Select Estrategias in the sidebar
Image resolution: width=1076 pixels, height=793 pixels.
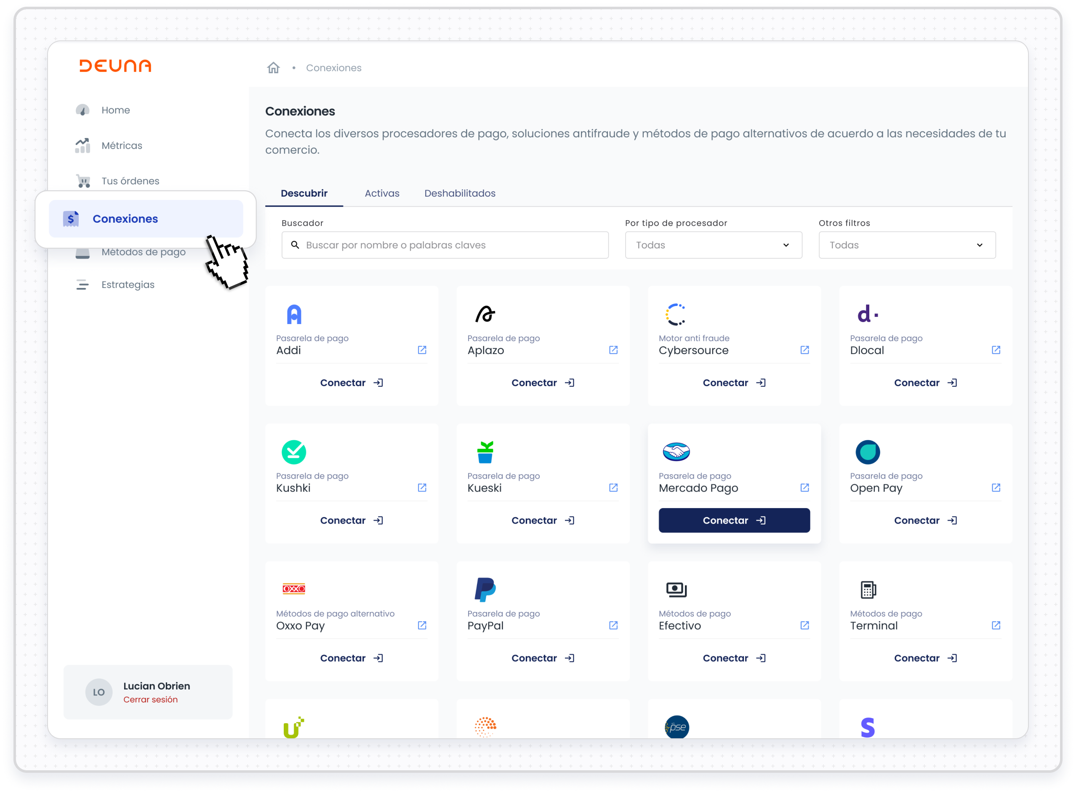point(128,285)
